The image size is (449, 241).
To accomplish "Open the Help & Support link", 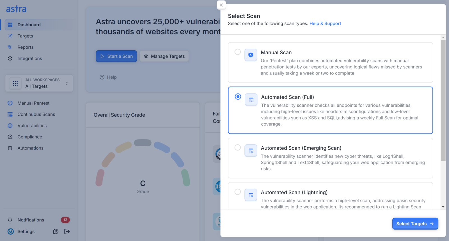I will [325, 24].
